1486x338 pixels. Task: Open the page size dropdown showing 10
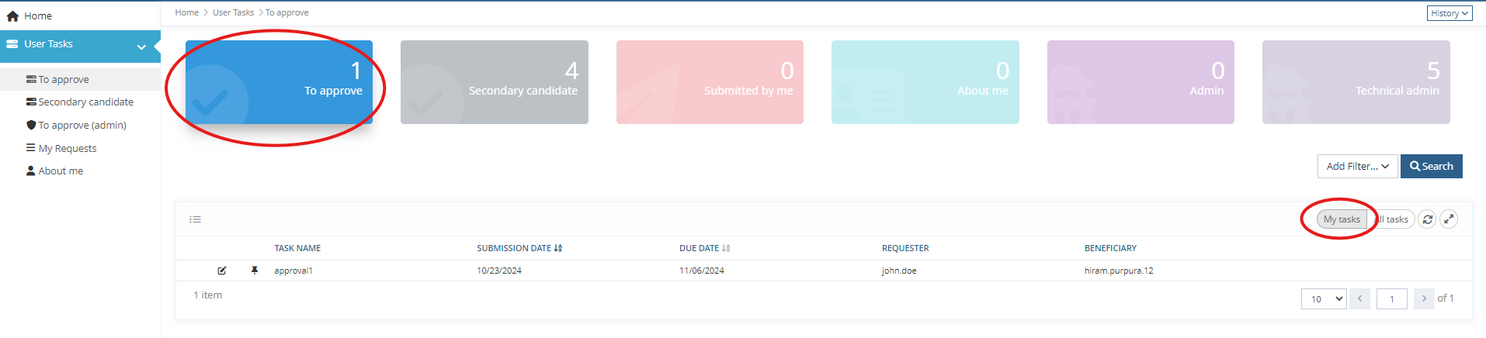click(1324, 298)
